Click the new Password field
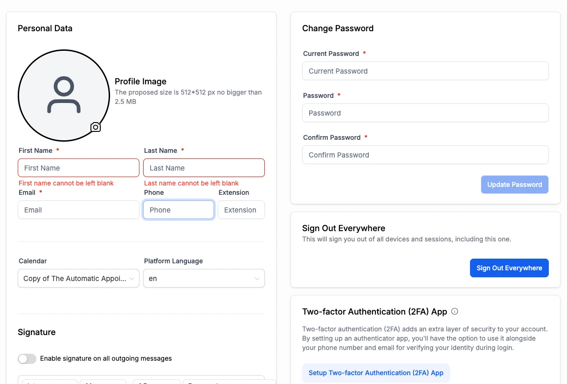 tap(425, 113)
